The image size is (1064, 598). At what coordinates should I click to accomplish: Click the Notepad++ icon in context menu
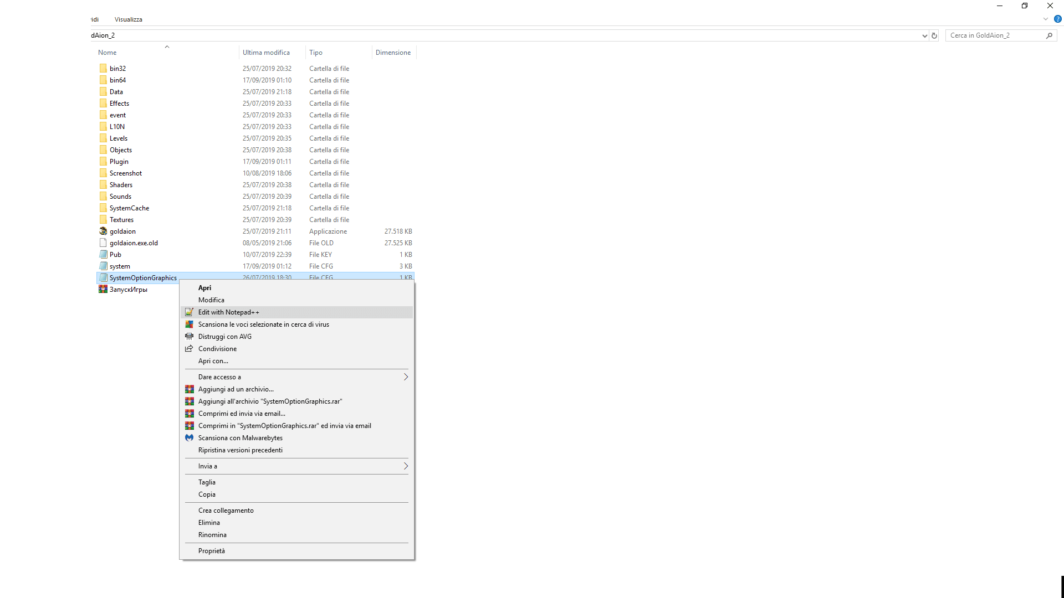(x=189, y=312)
